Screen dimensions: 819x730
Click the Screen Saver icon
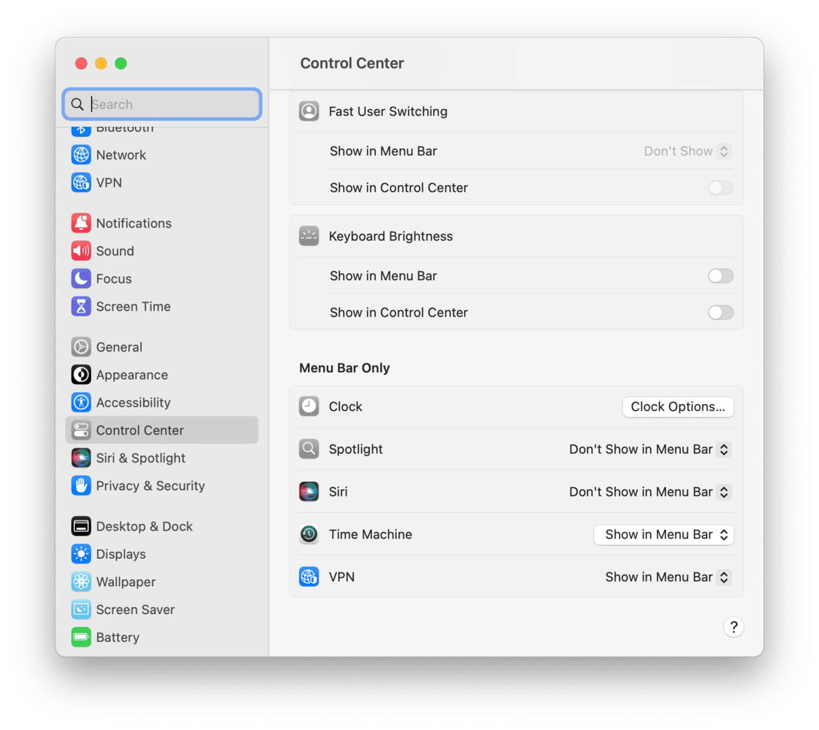point(81,609)
